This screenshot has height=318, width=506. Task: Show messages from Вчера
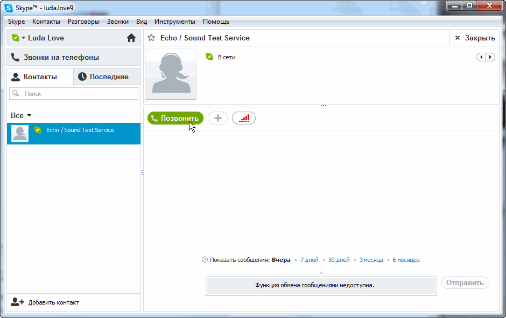coord(281,260)
